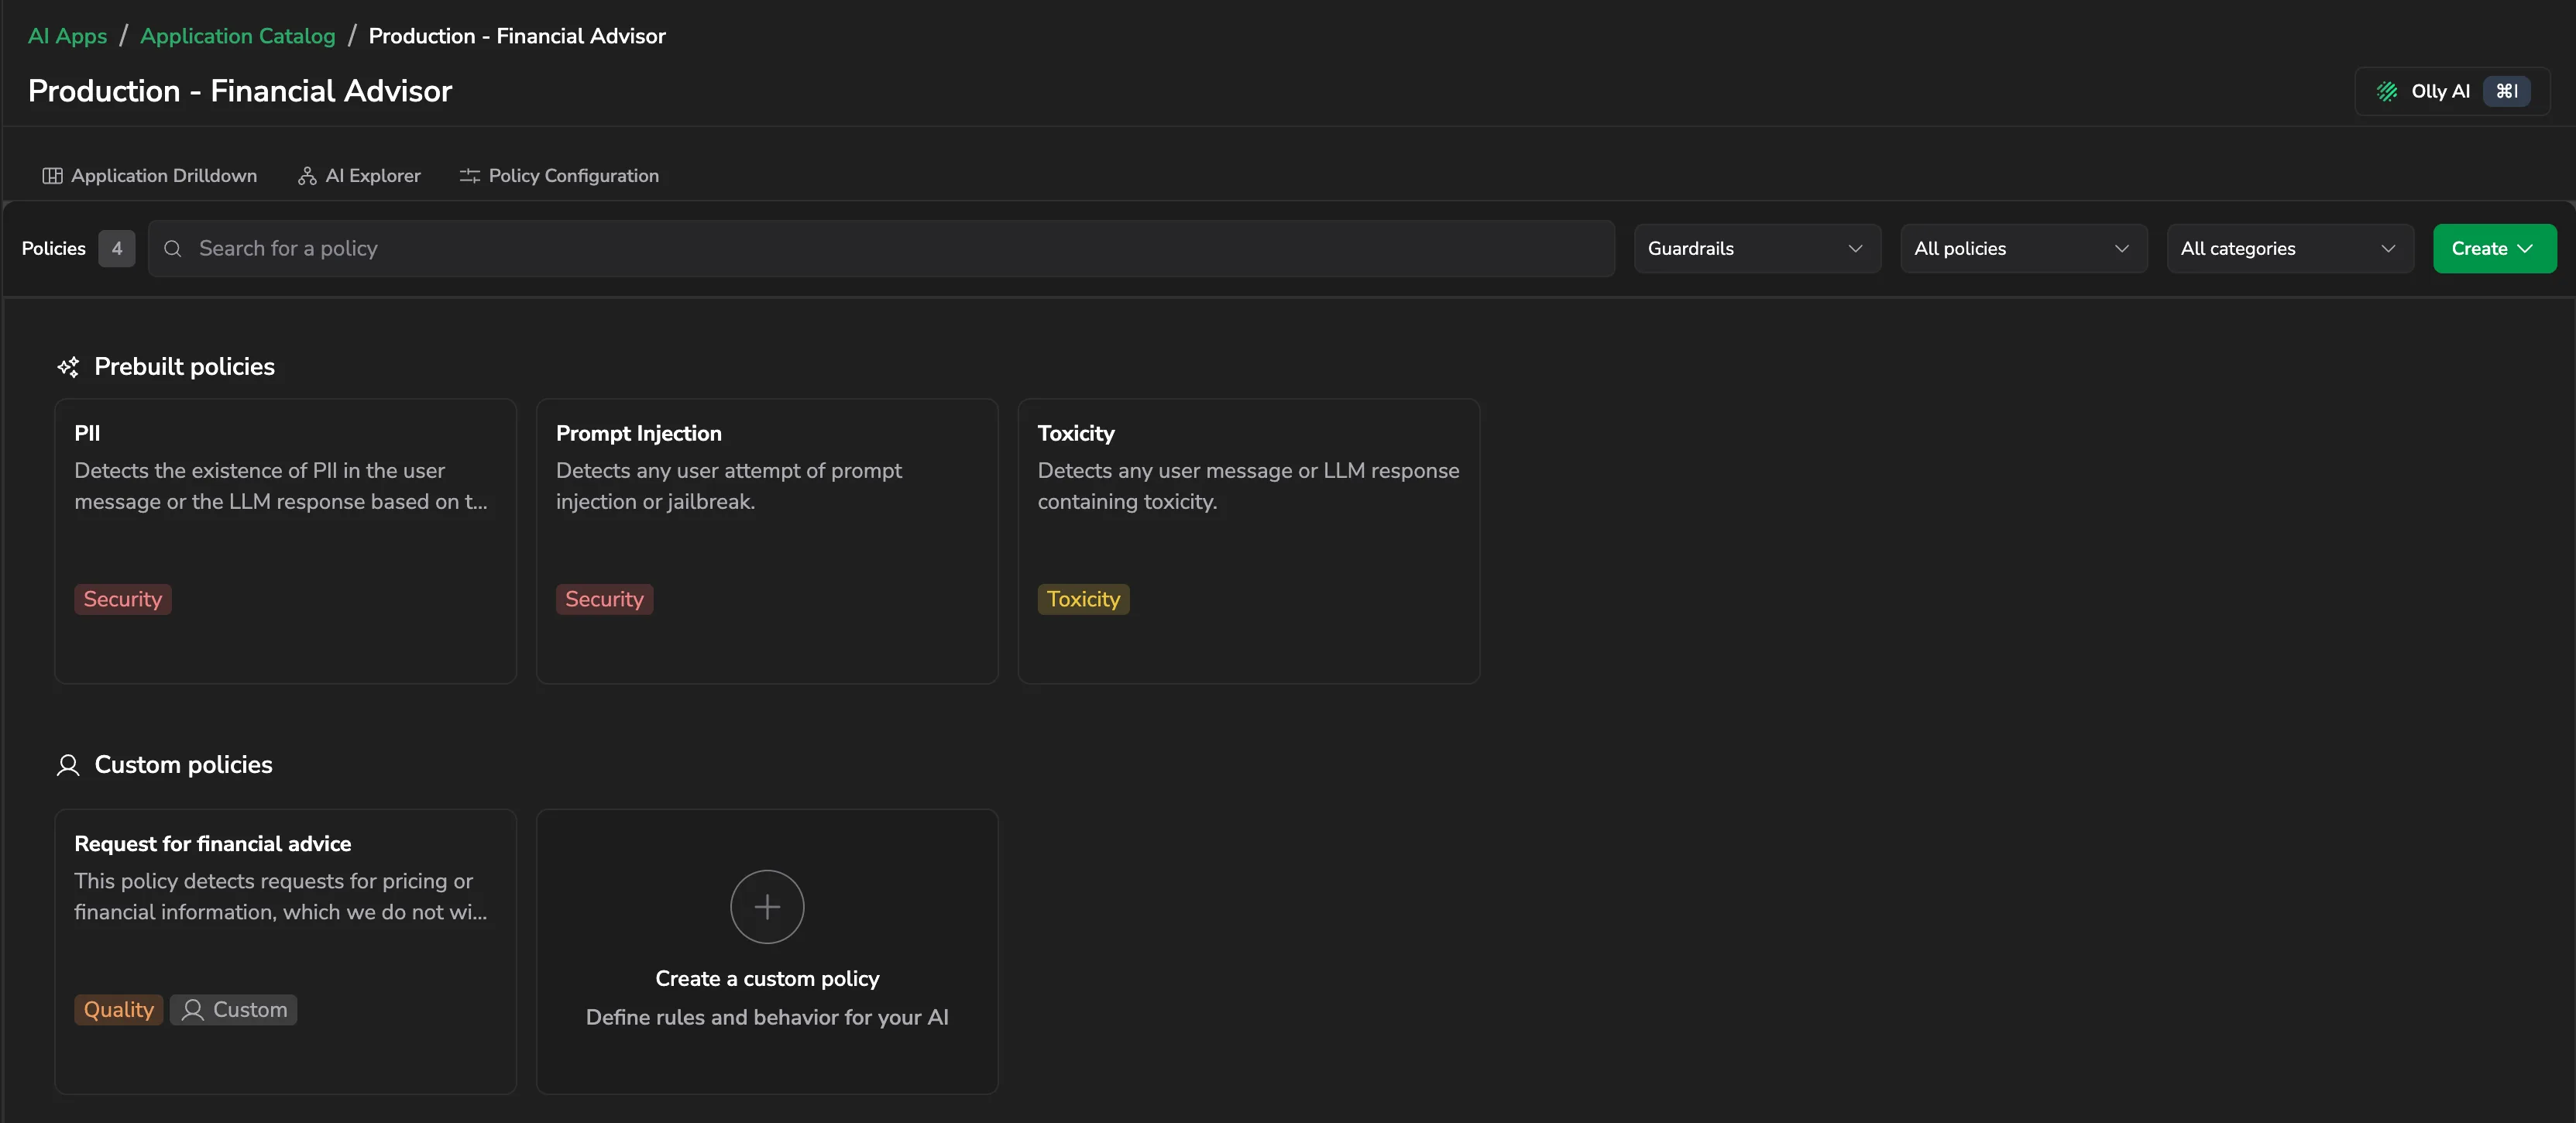Click the Custom tag label
Screen dimensions: 2576x1123
(233, 1010)
